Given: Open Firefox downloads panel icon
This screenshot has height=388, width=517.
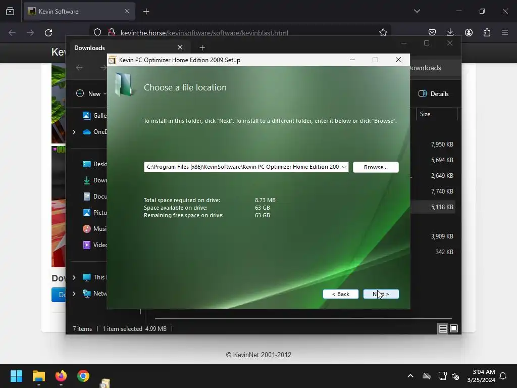Looking at the screenshot, I should (x=450, y=32).
